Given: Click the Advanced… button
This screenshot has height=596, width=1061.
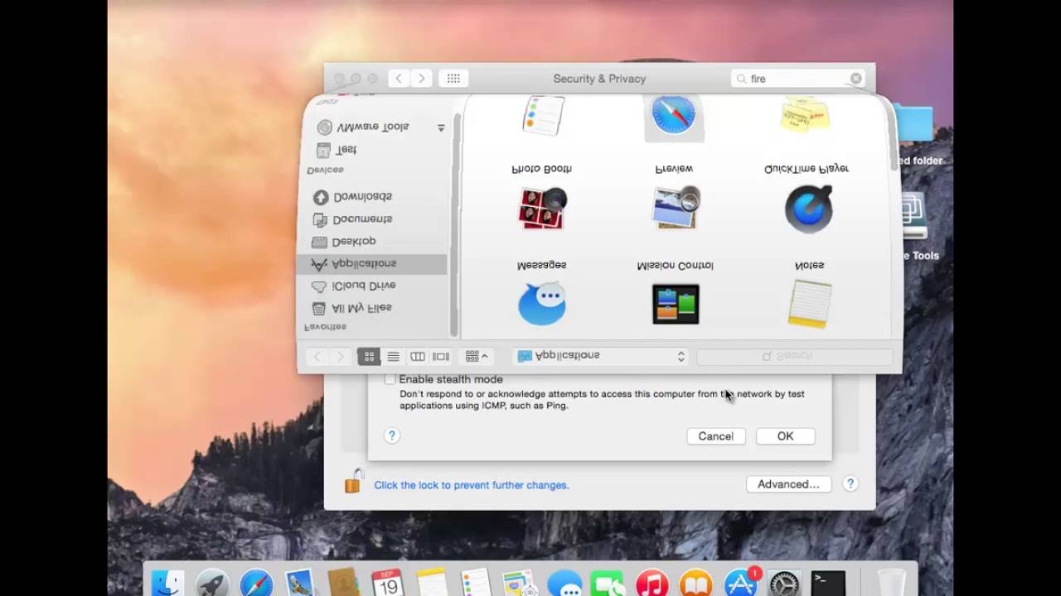Looking at the screenshot, I should point(788,484).
